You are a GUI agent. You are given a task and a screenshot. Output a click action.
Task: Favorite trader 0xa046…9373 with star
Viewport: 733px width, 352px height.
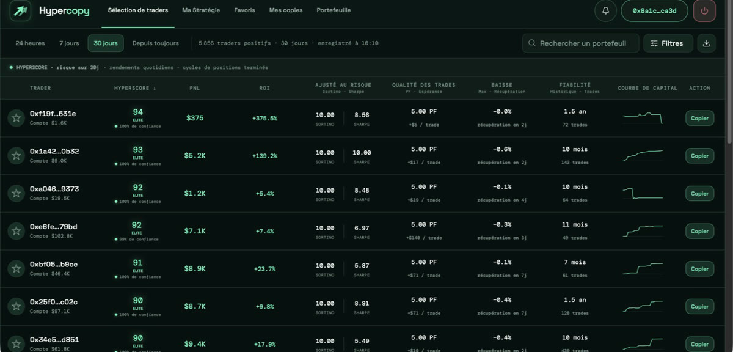click(x=16, y=193)
